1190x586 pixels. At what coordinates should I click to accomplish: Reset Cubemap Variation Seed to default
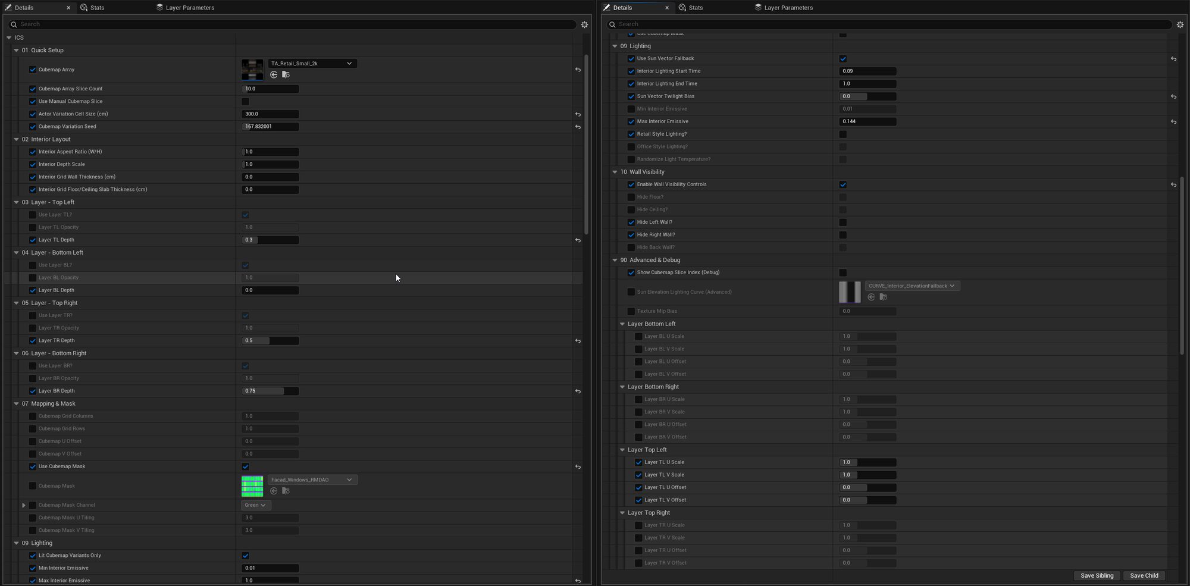tap(578, 127)
